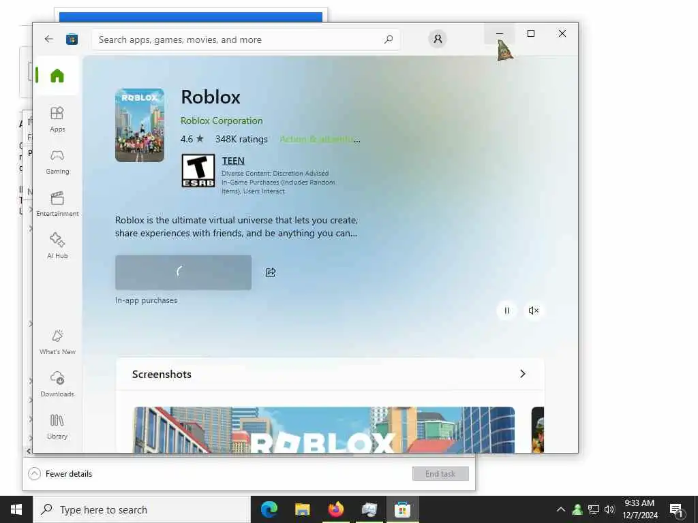
Task: Open the volume tray icon
Action: [609, 509]
